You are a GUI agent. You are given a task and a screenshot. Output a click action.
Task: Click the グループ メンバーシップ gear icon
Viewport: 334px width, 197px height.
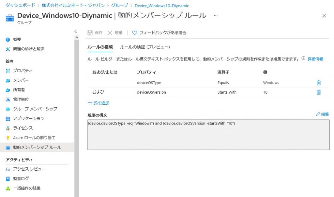[x=8, y=109]
